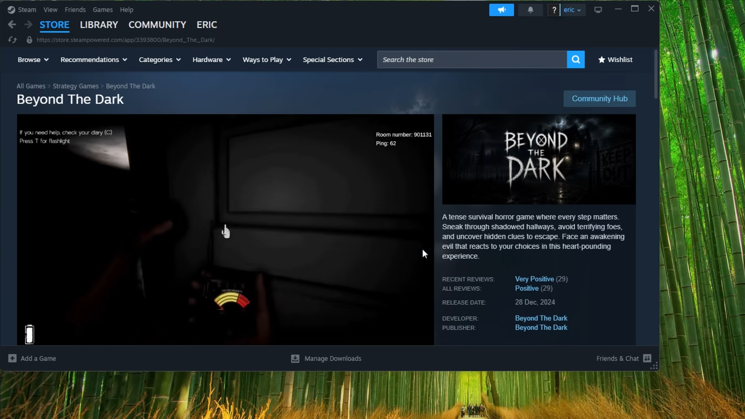Click Friends & Chat label
Viewport: 745px width, 419px height.
click(617, 358)
